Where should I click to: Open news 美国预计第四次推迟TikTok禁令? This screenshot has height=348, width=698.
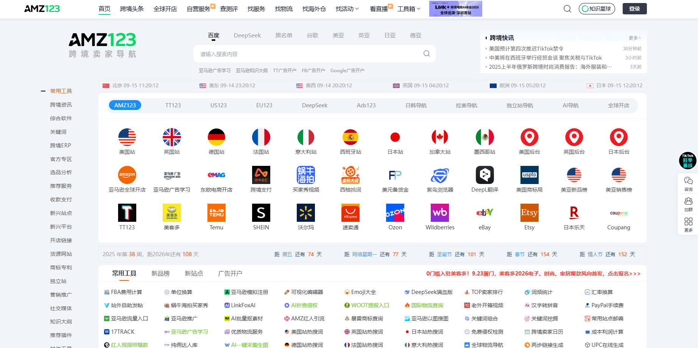pyautogui.click(x=526, y=48)
